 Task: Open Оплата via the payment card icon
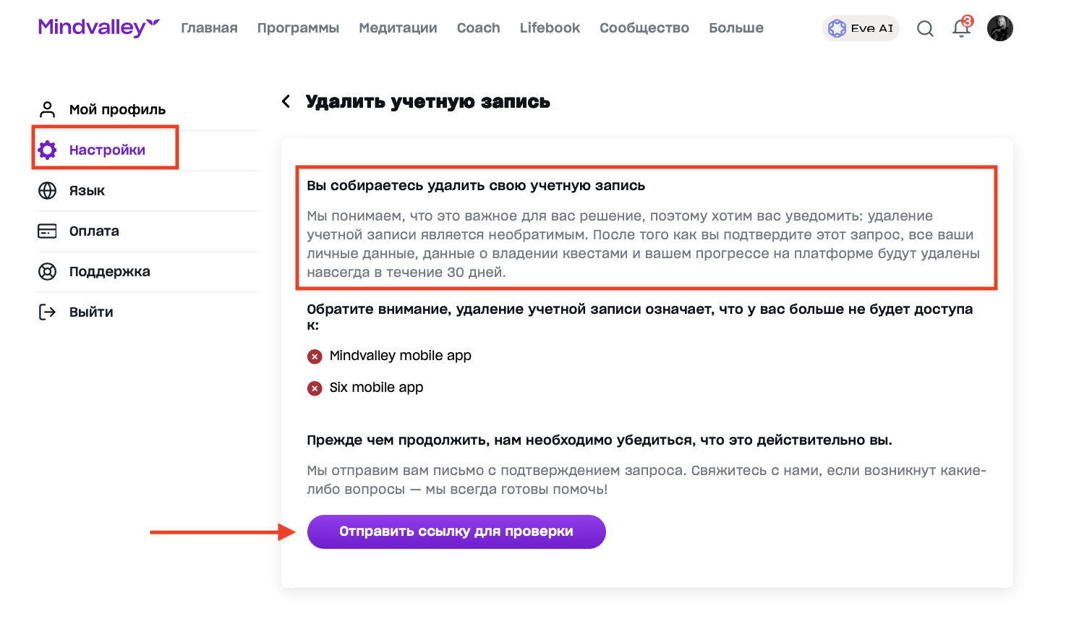pos(47,231)
